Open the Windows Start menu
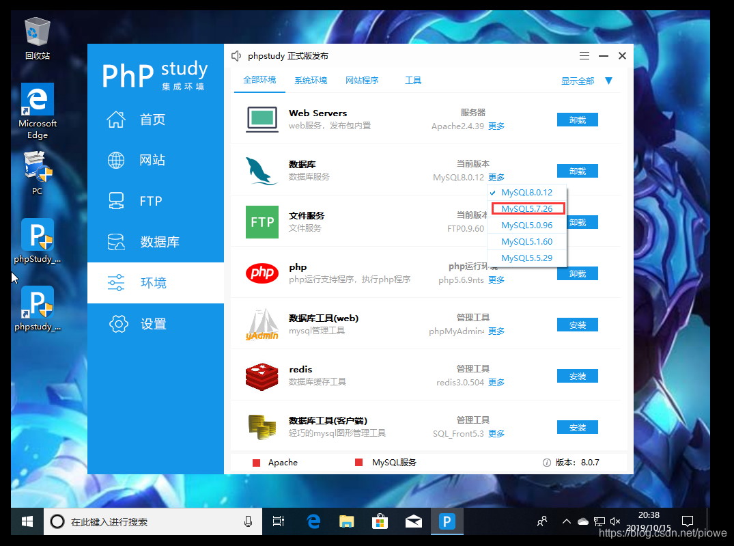This screenshot has width=734, height=546. tap(27, 521)
